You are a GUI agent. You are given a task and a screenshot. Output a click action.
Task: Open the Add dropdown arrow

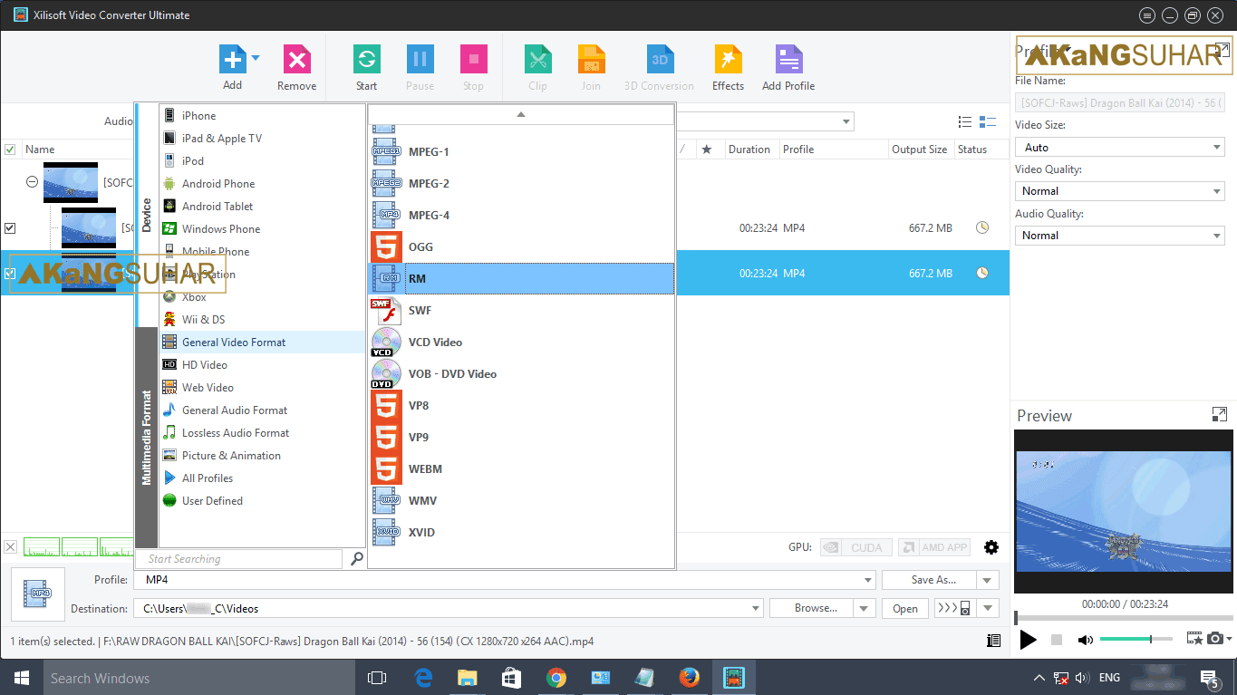pyautogui.click(x=256, y=58)
